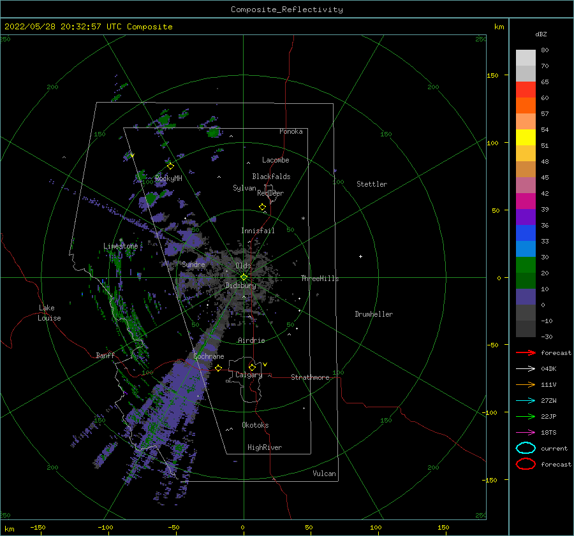Click the cyan current ellipse icon
Viewport: 574px width, 536px height.
tap(526, 448)
